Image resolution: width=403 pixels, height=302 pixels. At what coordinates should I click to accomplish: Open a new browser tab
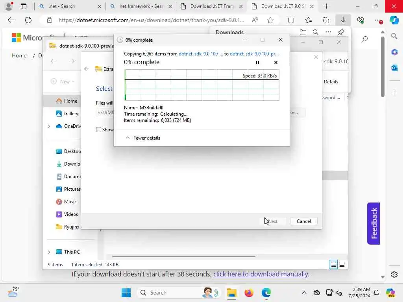coord(326,6)
